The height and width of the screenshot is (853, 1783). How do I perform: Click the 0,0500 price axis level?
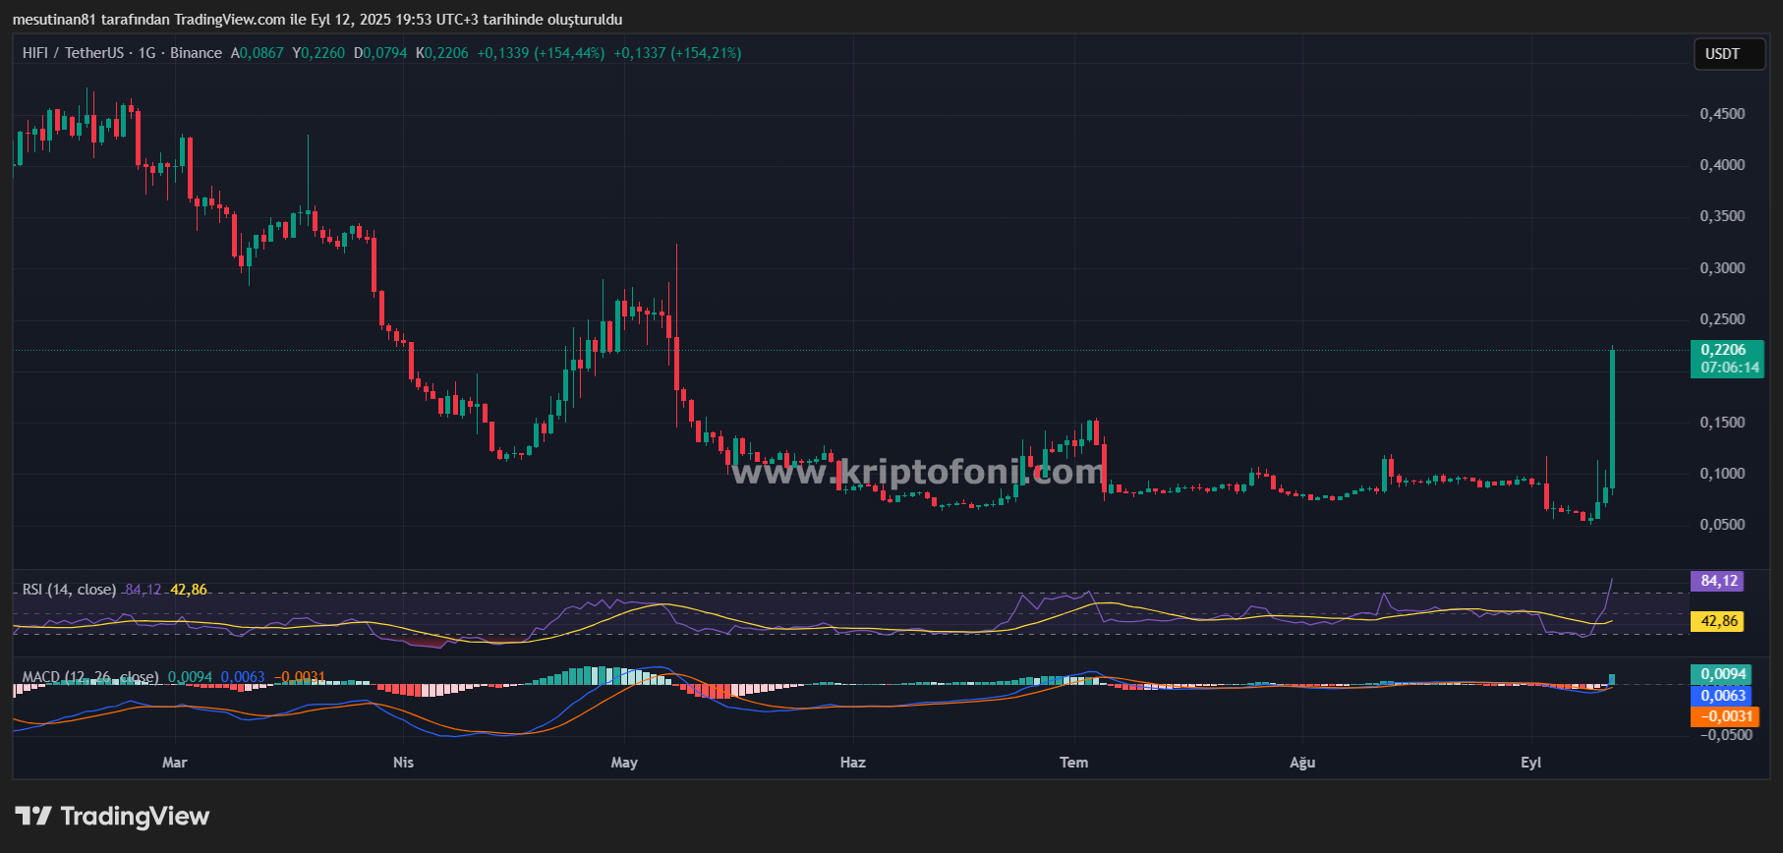click(1722, 525)
